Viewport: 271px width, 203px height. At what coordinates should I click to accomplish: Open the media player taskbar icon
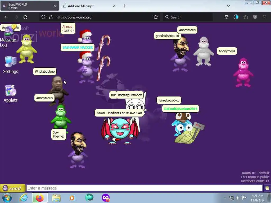(x=72, y=198)
